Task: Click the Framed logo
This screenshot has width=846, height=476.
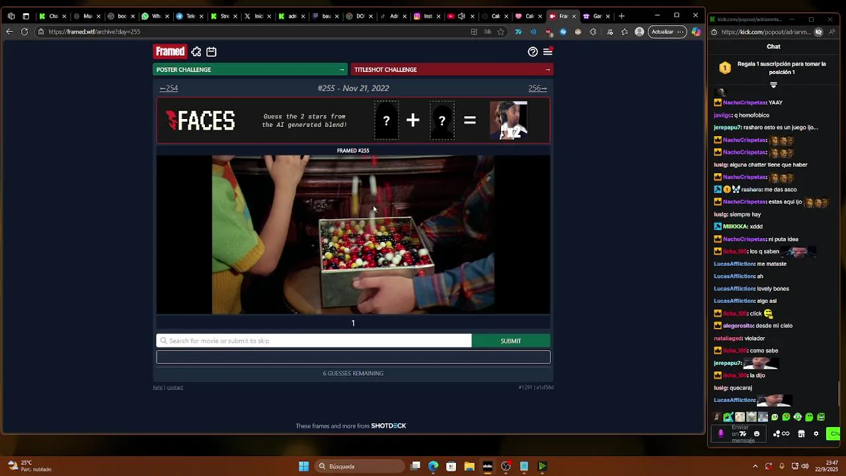Action: click(x=170, y=52)
